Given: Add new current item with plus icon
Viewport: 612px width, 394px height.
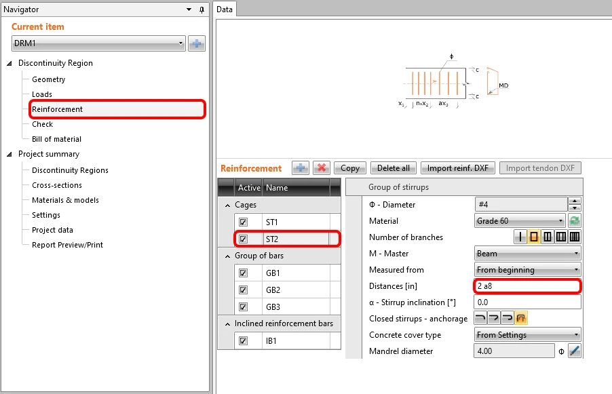Looking at the screenshot, I should coord(197,43).
